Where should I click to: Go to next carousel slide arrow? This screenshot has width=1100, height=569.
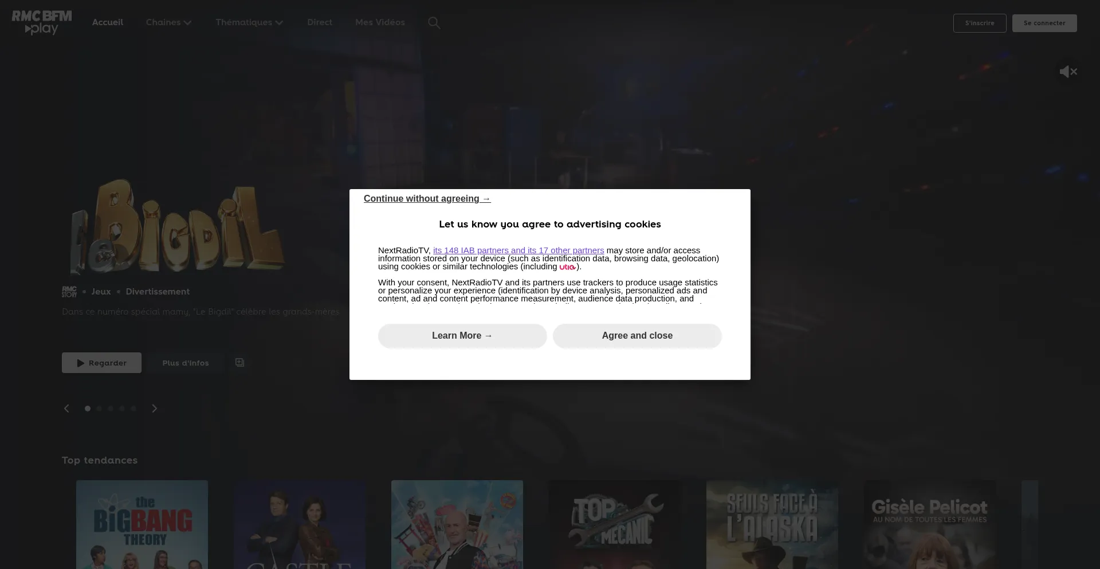point(154,409)
